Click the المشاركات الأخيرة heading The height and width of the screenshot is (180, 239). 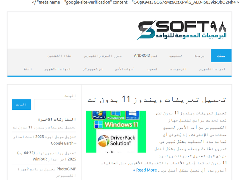tap(57, 119)
